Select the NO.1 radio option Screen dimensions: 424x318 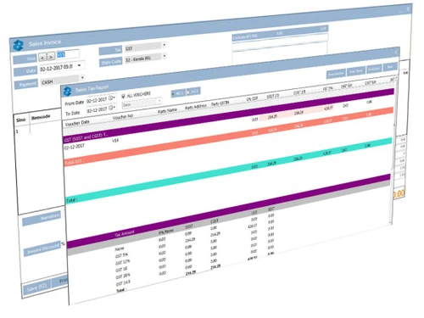pyautogui.click(x=178, y=93)
